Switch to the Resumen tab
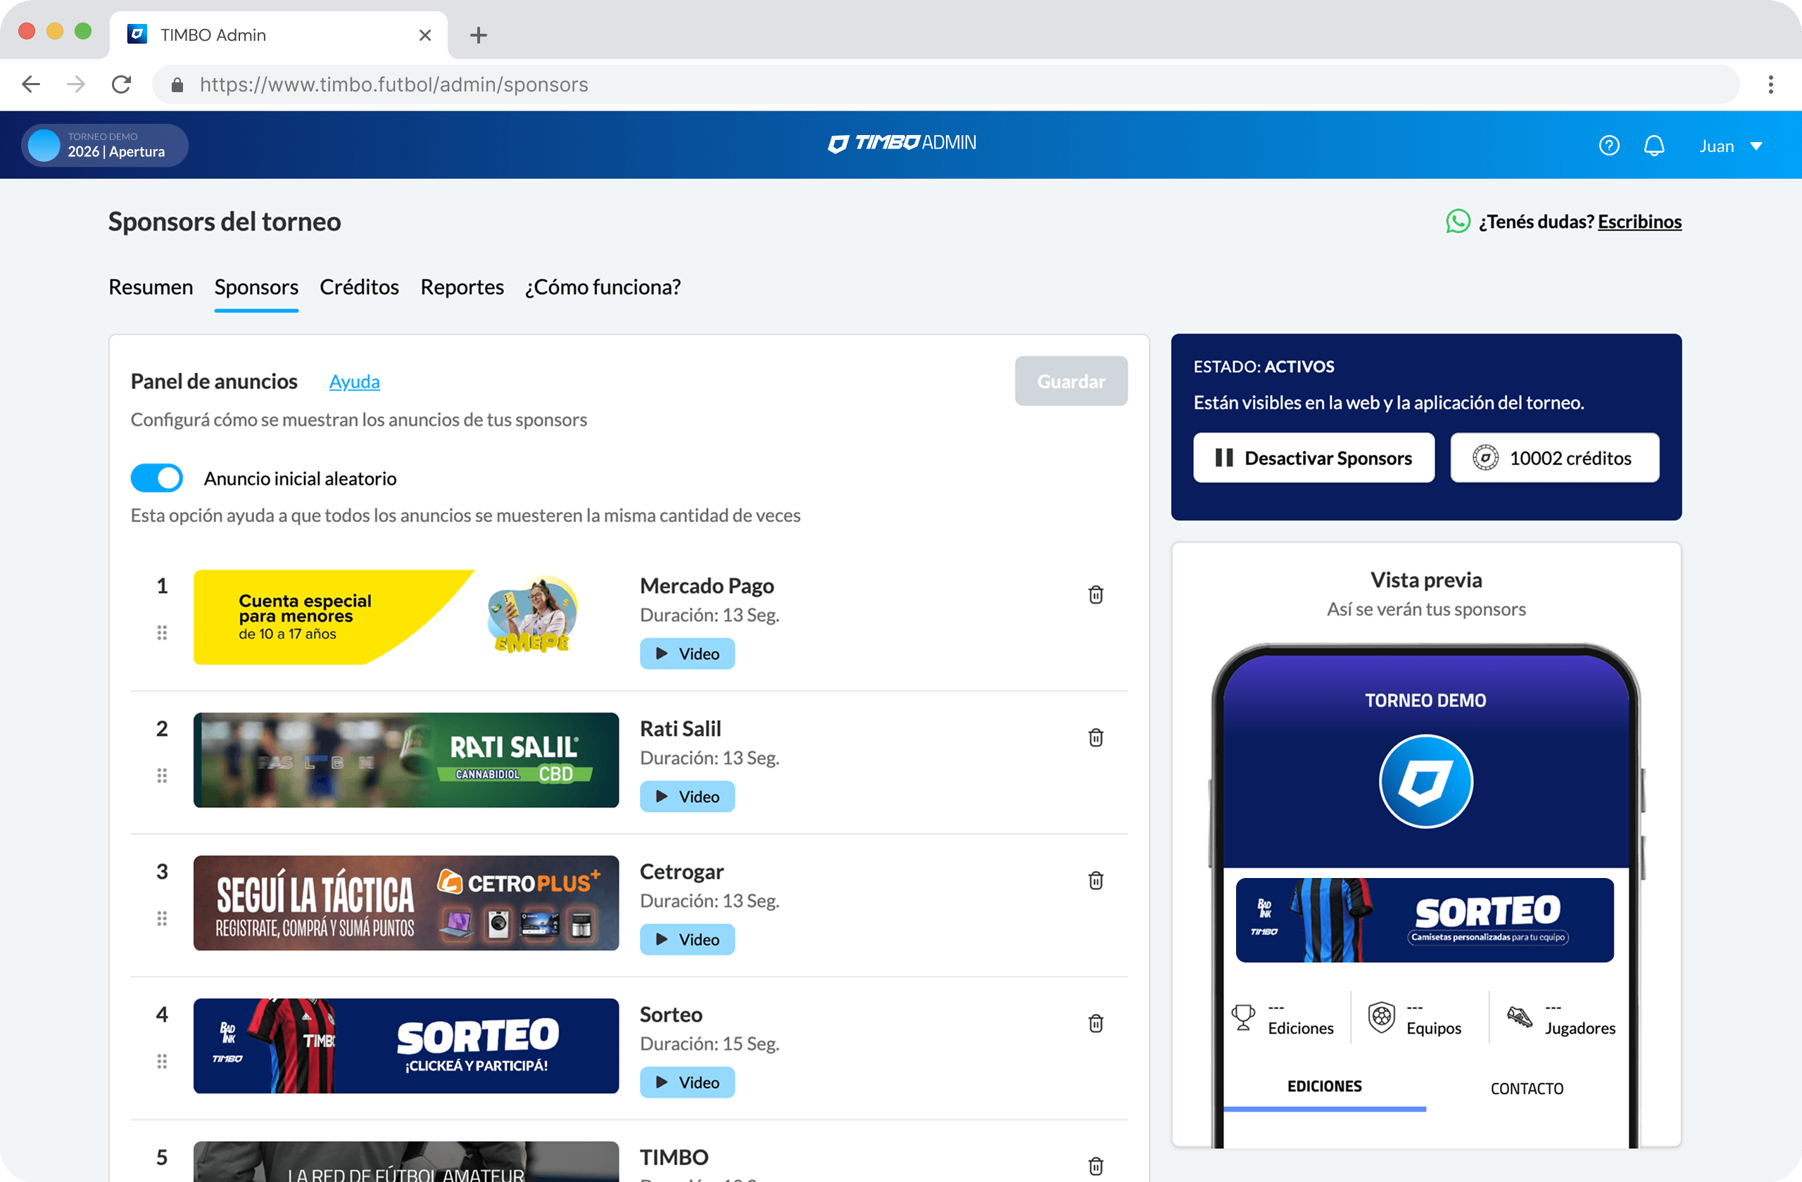1802x1182 pixels. coord(151,288)
